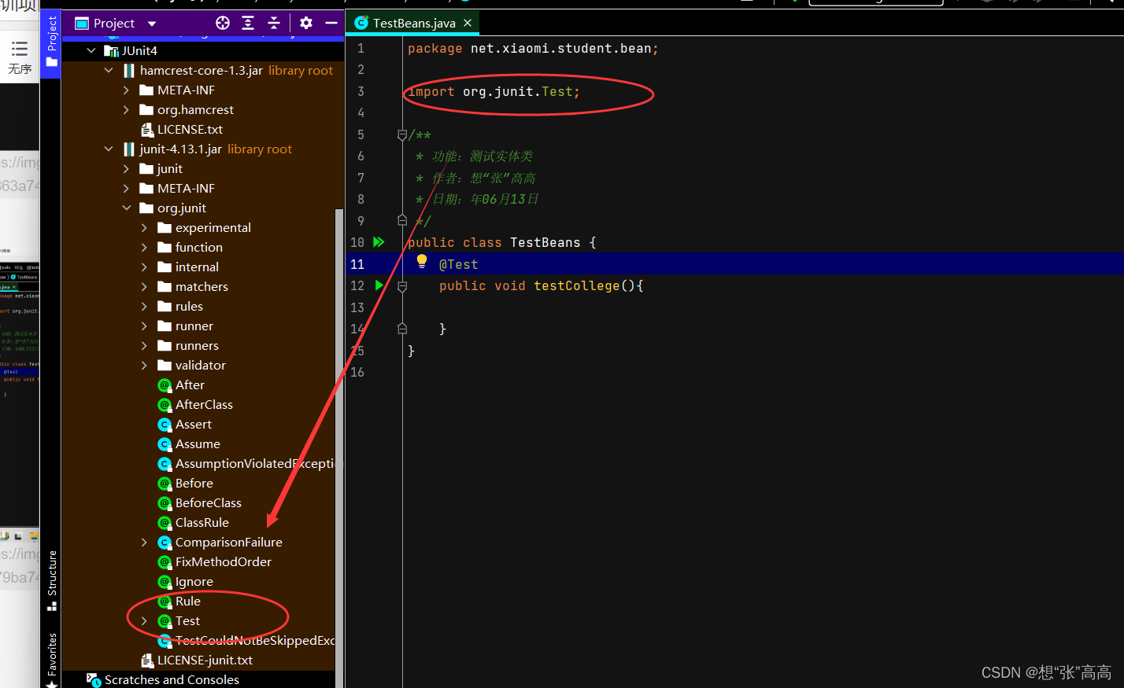Open the Favorites side tool window tab
The width and height of the screenshot is (1124, 688).
click(x=52, y=659)
